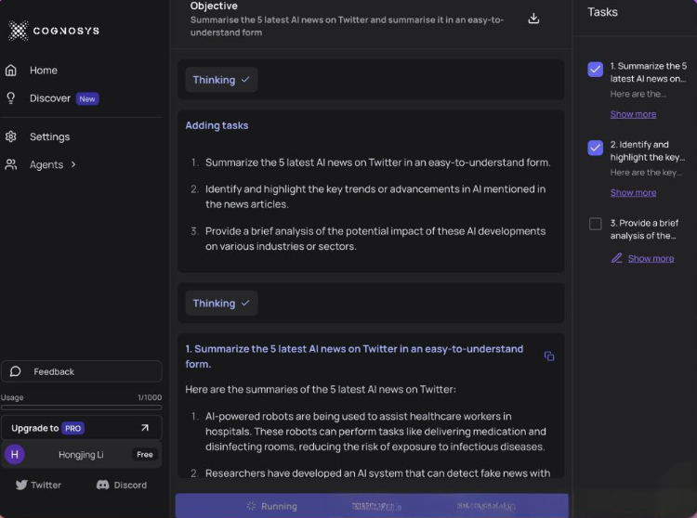Expand the first Thinking section

click(221, 80)
